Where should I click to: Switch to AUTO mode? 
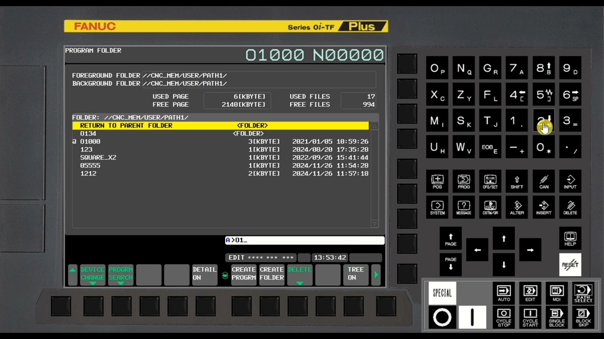503,293
